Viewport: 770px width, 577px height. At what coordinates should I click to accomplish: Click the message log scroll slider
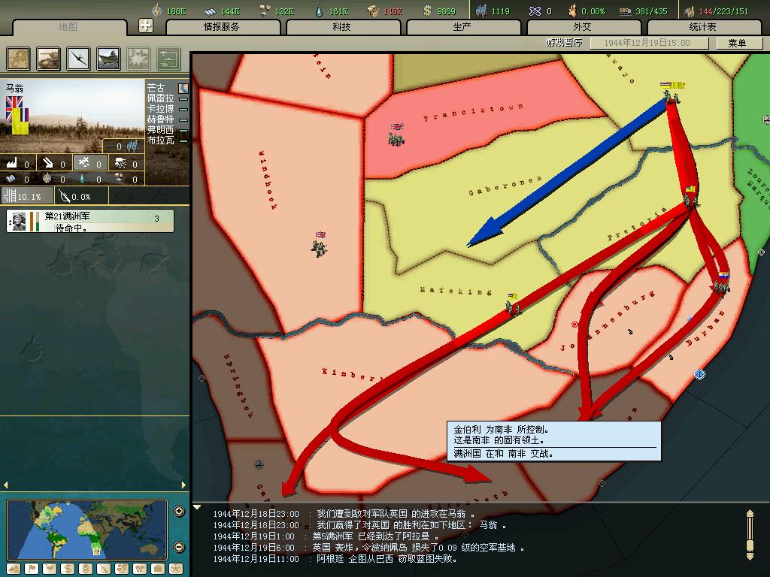point(749,534)
